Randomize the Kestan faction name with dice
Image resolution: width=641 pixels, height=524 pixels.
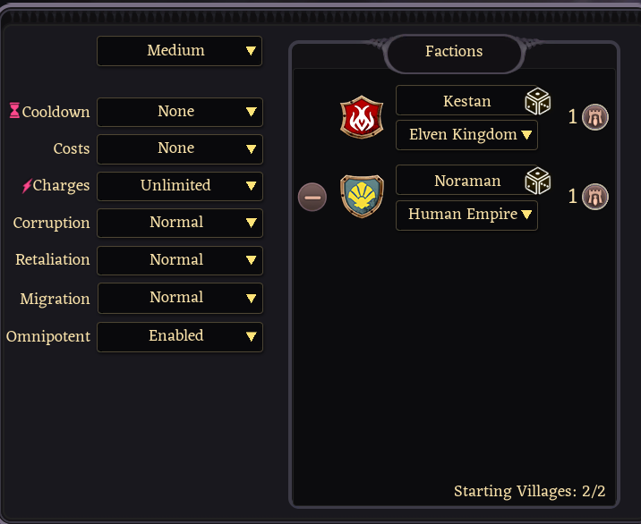537,101
